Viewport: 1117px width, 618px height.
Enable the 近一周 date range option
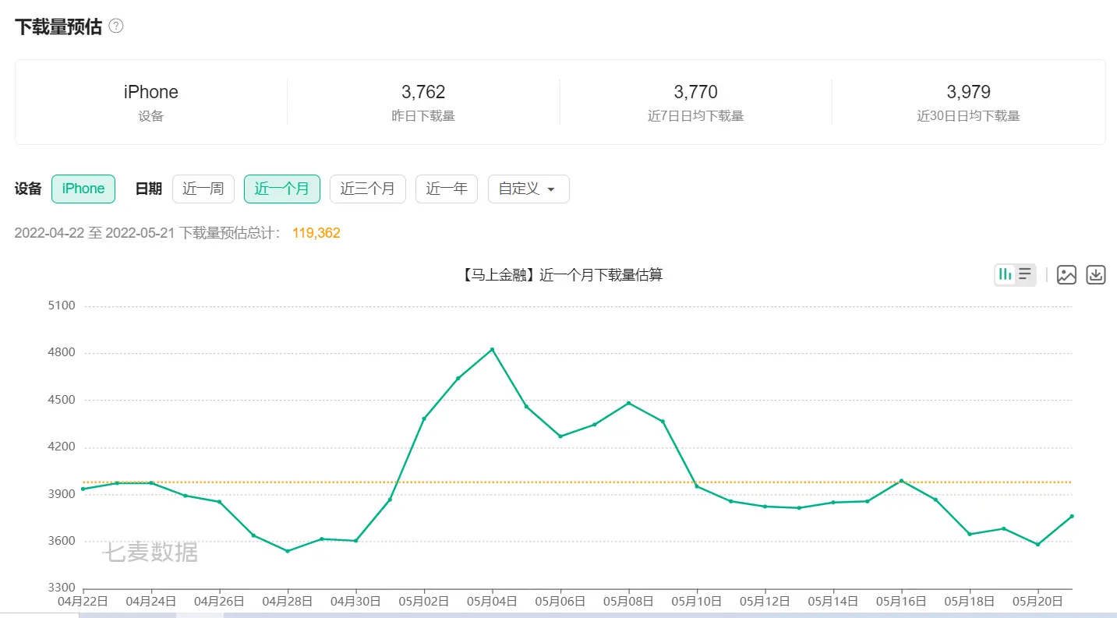(203, 189)
